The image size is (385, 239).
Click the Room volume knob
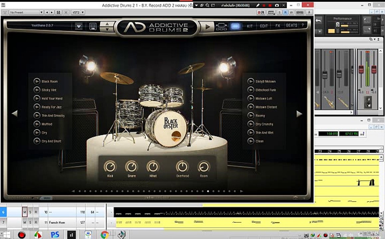(x=204, y=167)
